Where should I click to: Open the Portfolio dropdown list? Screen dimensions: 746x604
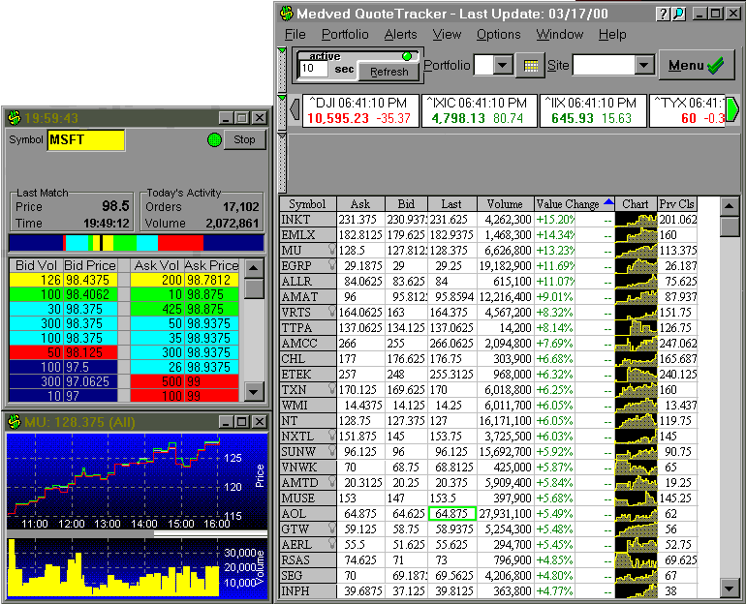[x=505, y=66]
